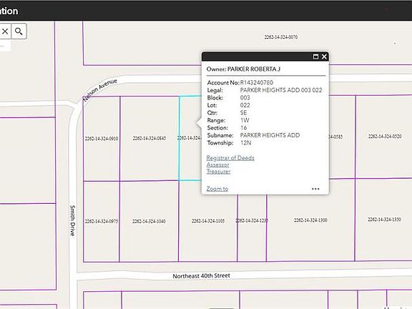Select parcel 2262-14-324-1300
The image size is (412, 309).
tap(310, 220)
